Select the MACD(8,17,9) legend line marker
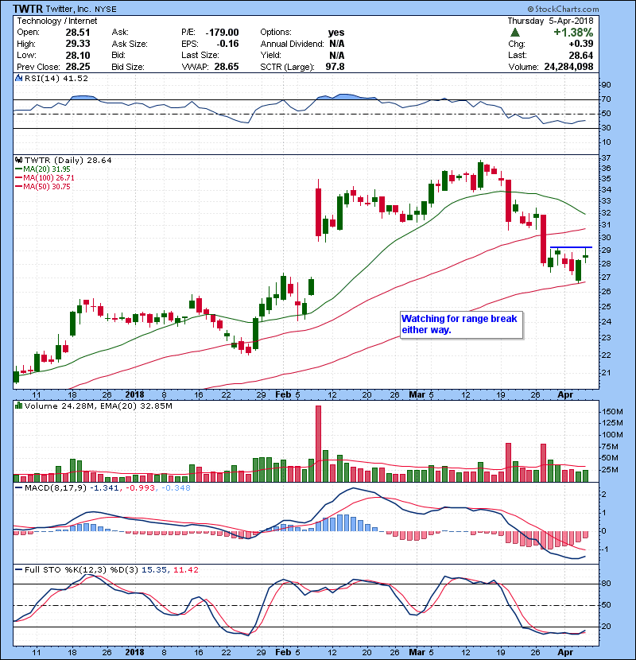 (18, 488)
